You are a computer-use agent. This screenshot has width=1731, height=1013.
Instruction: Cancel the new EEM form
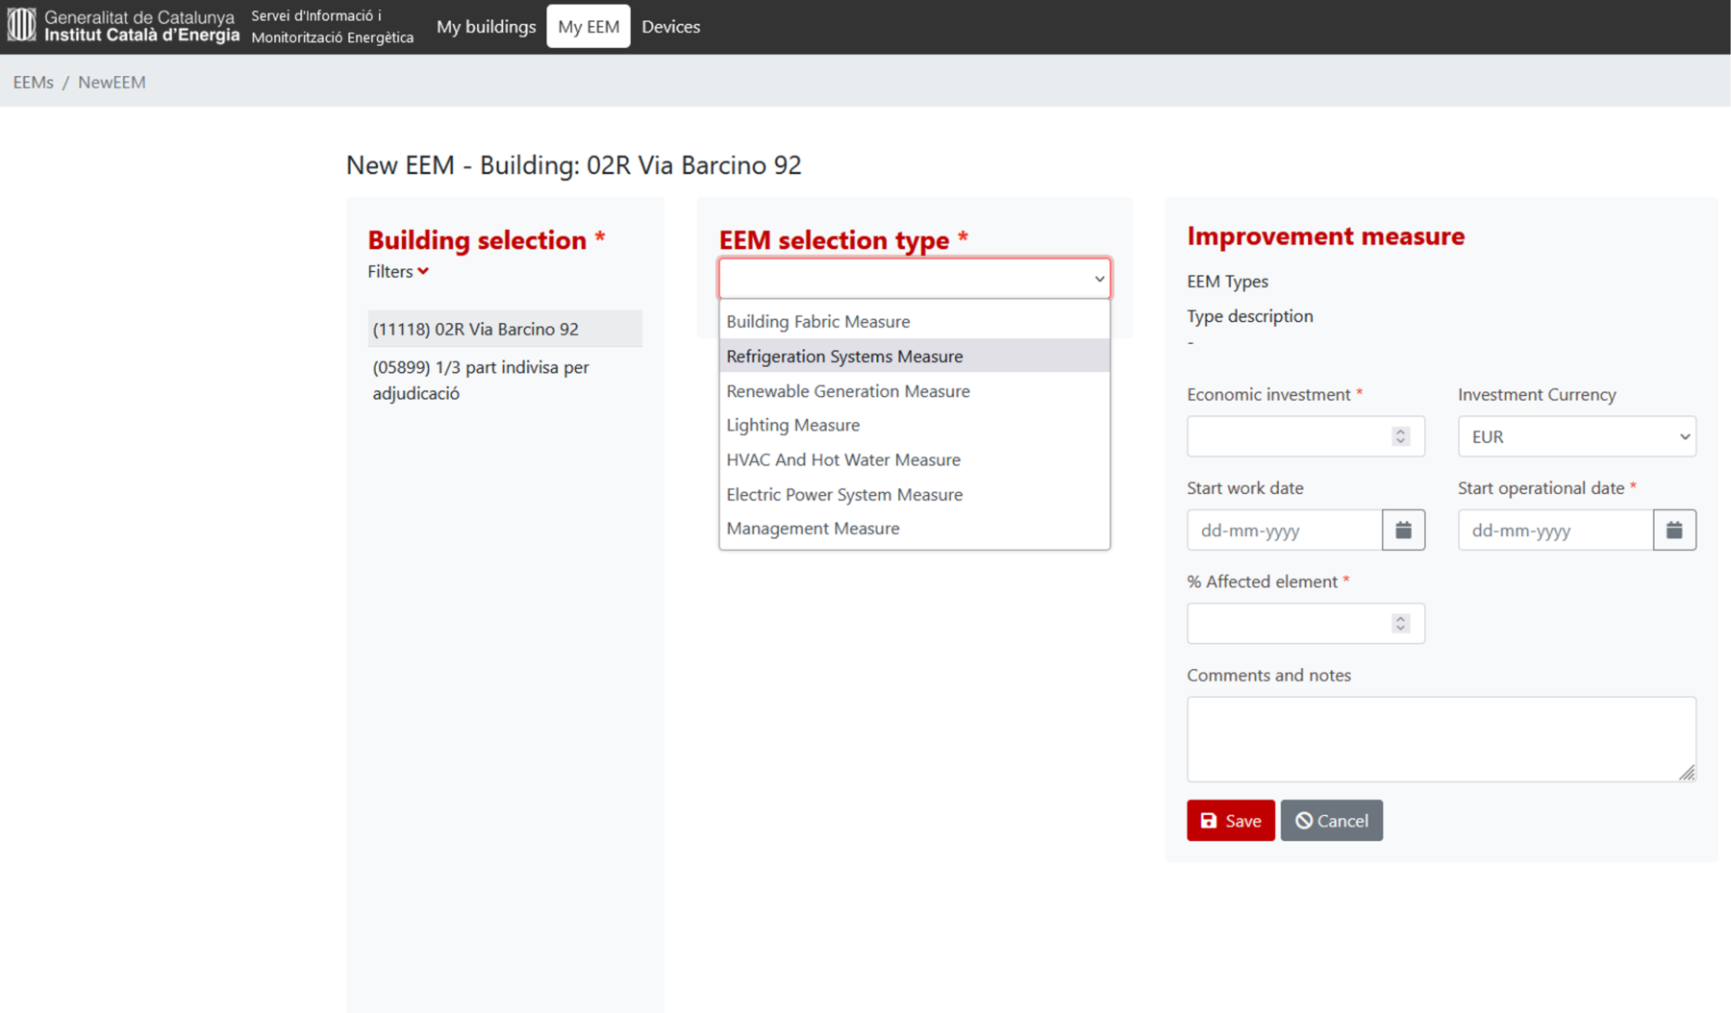(1331, 820)
